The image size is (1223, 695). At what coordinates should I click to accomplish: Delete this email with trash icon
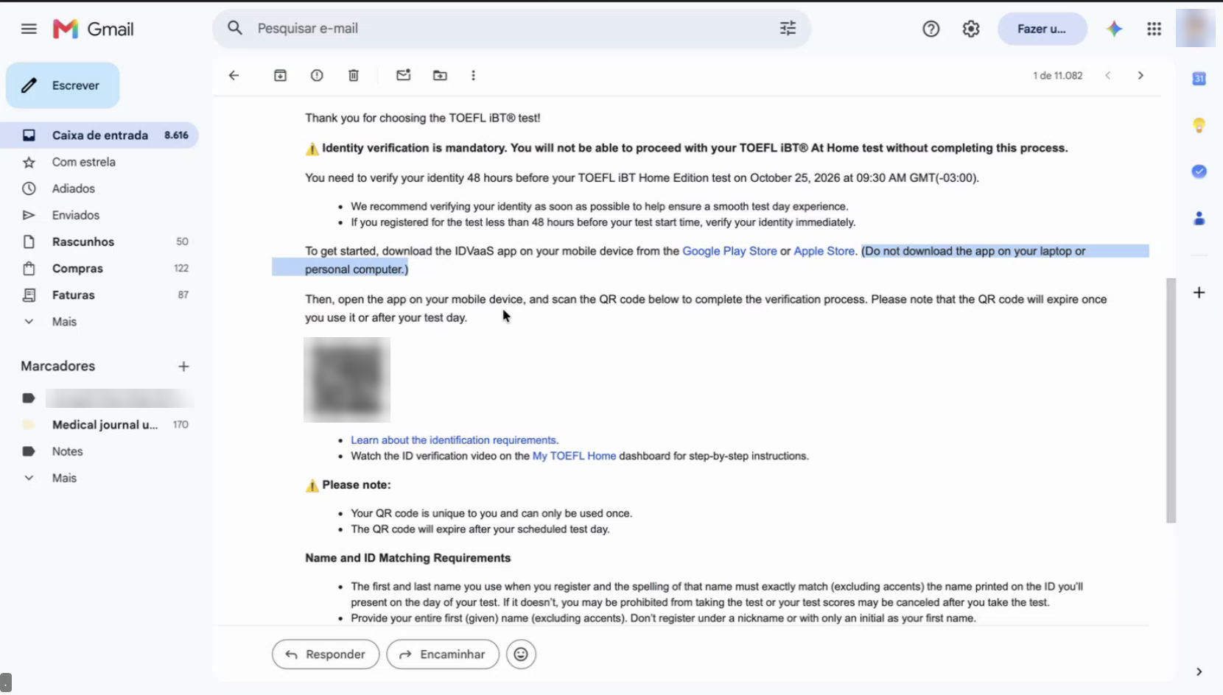pyautogui.click(x=354, y=75)
